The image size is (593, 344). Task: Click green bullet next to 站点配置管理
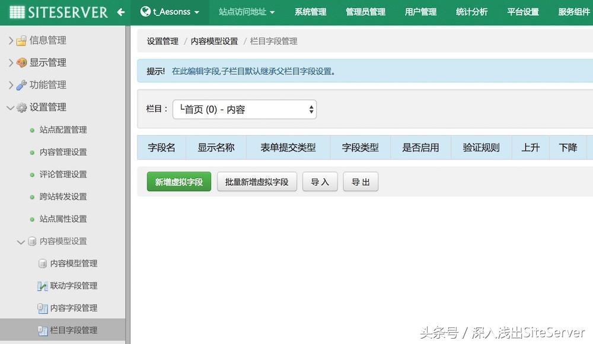click(x=32, y=130)
